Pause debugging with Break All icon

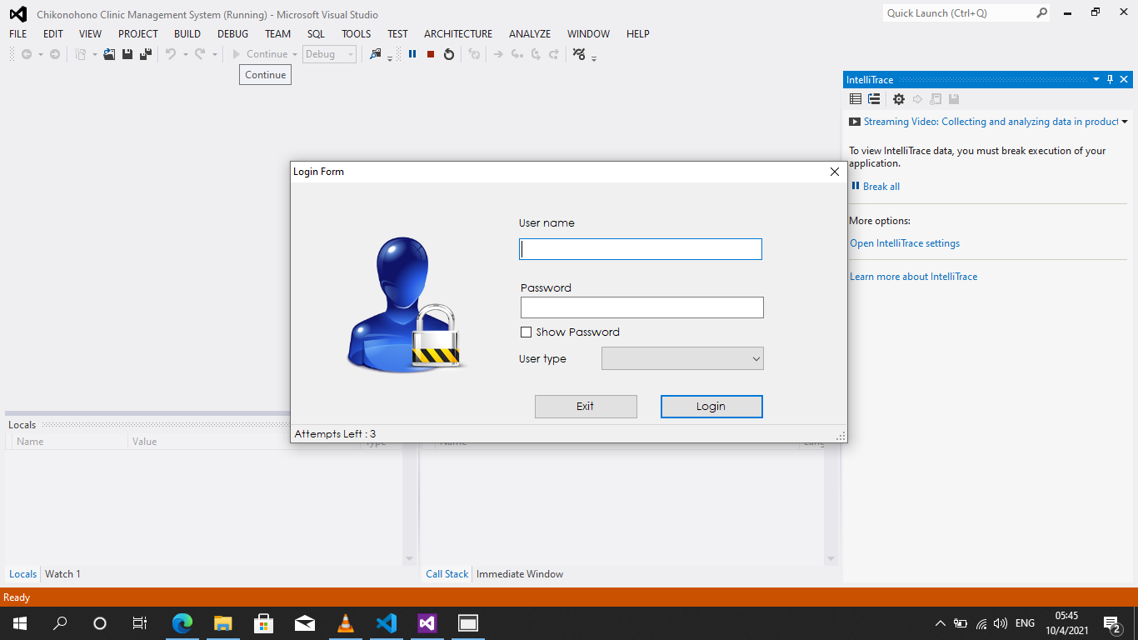(x=412, y=54)
